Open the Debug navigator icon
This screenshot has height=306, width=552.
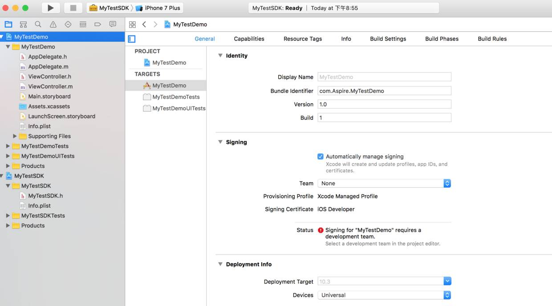[83, 24]
